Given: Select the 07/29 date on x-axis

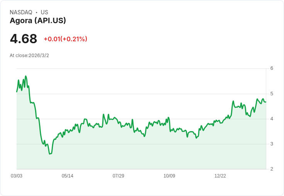Looking at the screenshot, I should pyautogui.click(x=118, y=176).
